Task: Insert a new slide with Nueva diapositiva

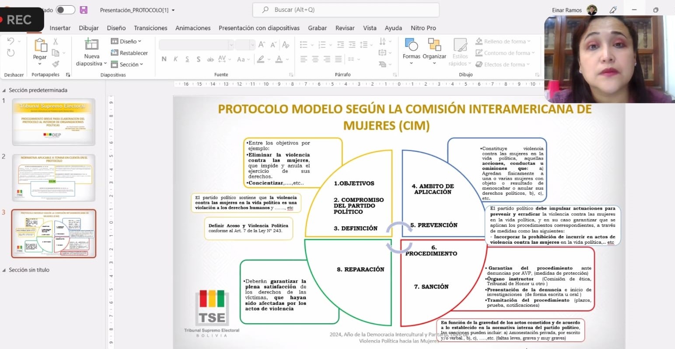Action: pyautogui.click(x=91, y=45)
